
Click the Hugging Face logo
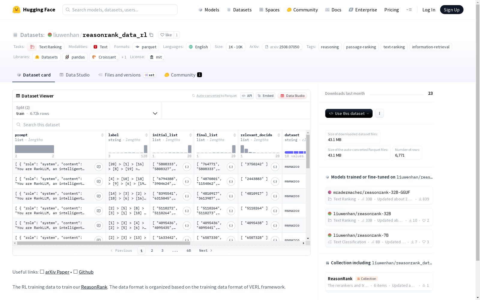(34, 10)
